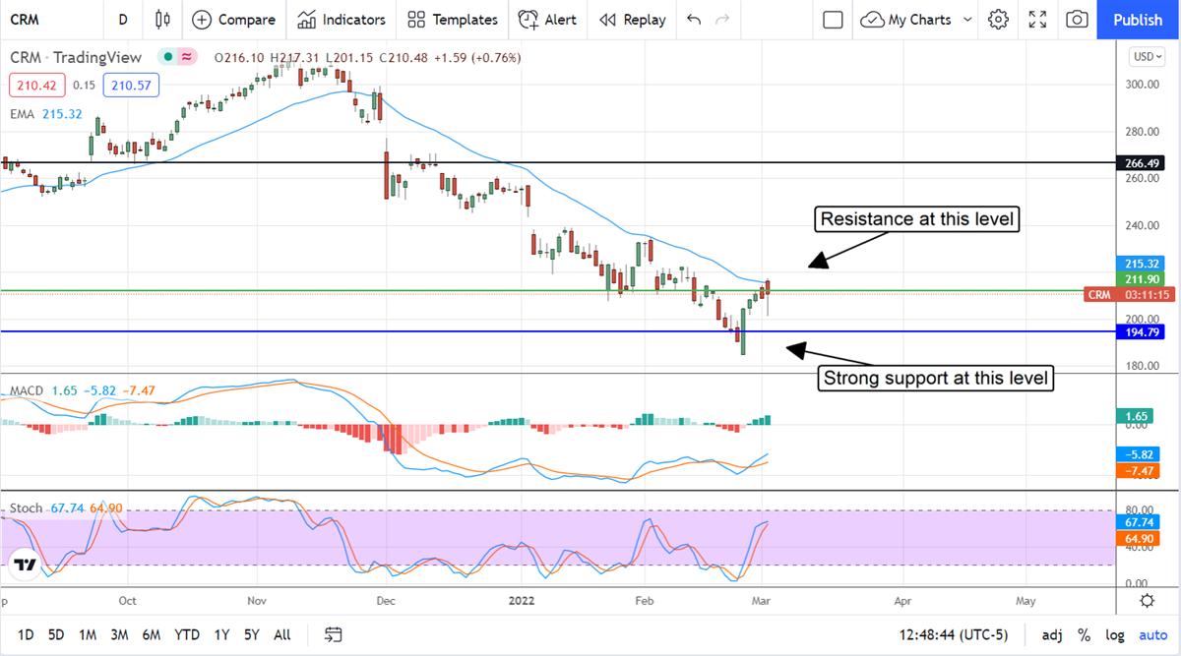Click the Publish button
Viewport: 1181px width, 656px height.
point(1138,20)
